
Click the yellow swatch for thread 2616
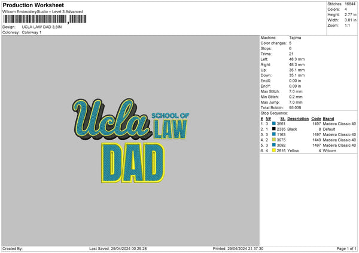click(x=274, y=150)
